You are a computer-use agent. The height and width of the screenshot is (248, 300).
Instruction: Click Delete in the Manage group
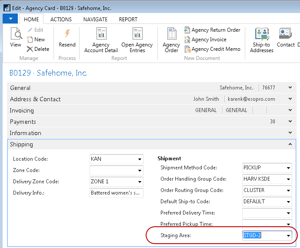(x=38, y=49)
